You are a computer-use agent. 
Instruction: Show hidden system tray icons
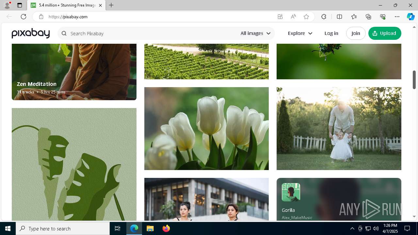[352, 228]
